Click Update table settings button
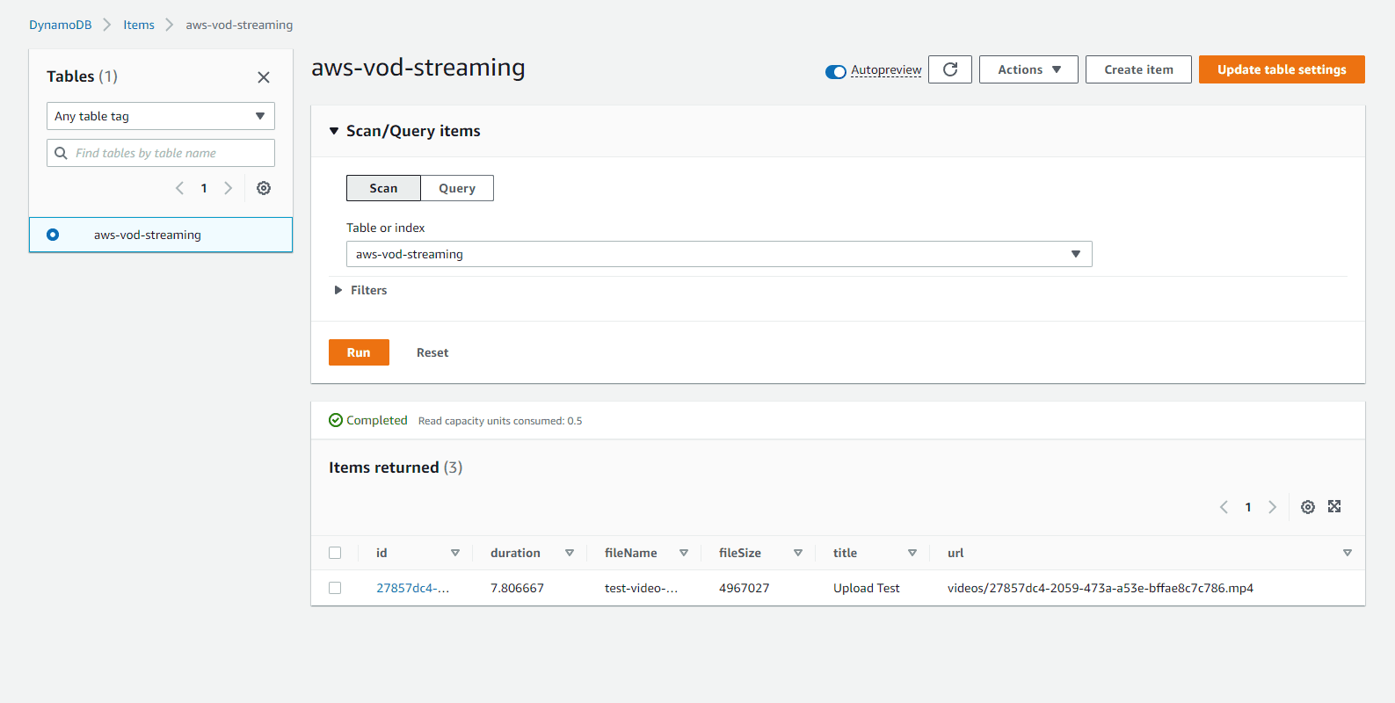 (1282, 69)
